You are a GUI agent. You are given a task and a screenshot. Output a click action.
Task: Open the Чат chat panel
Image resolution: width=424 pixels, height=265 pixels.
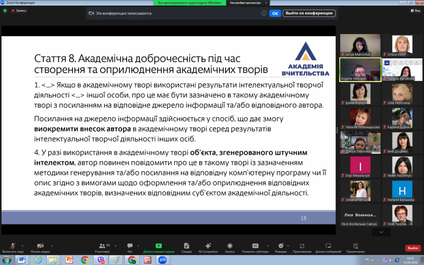coord(130,246)
